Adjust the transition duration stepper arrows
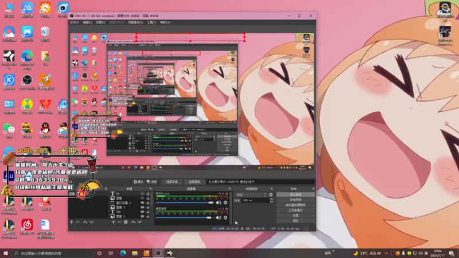459x258 pixels. tap(271, 200)
